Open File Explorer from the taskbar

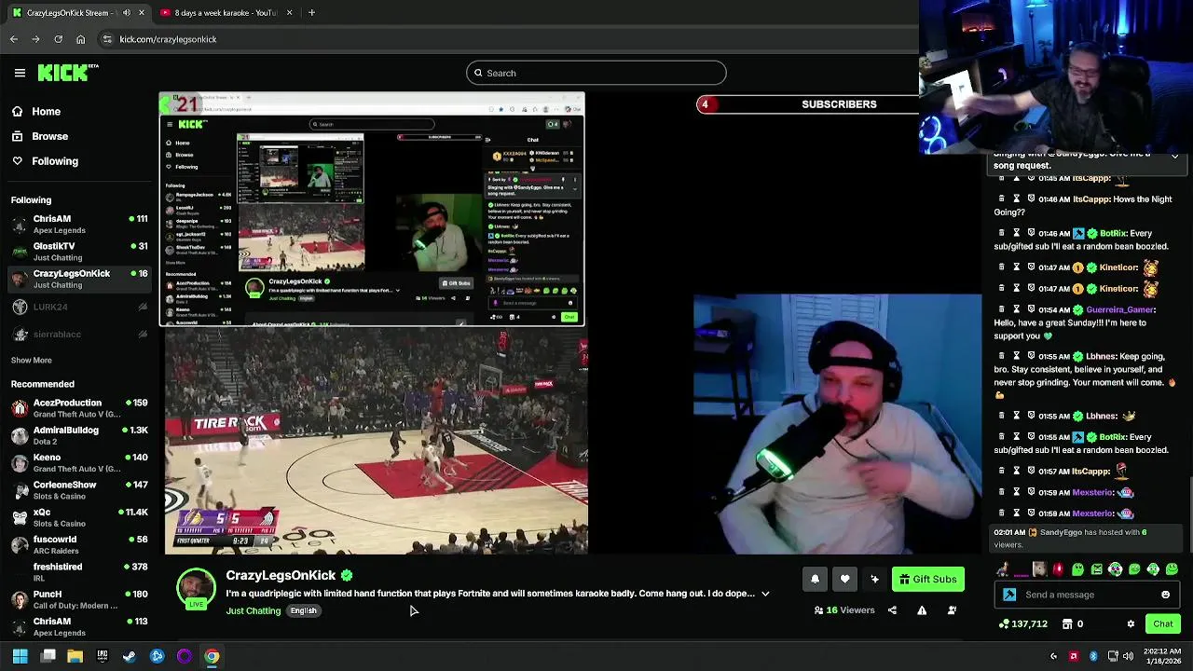point(75,656)
